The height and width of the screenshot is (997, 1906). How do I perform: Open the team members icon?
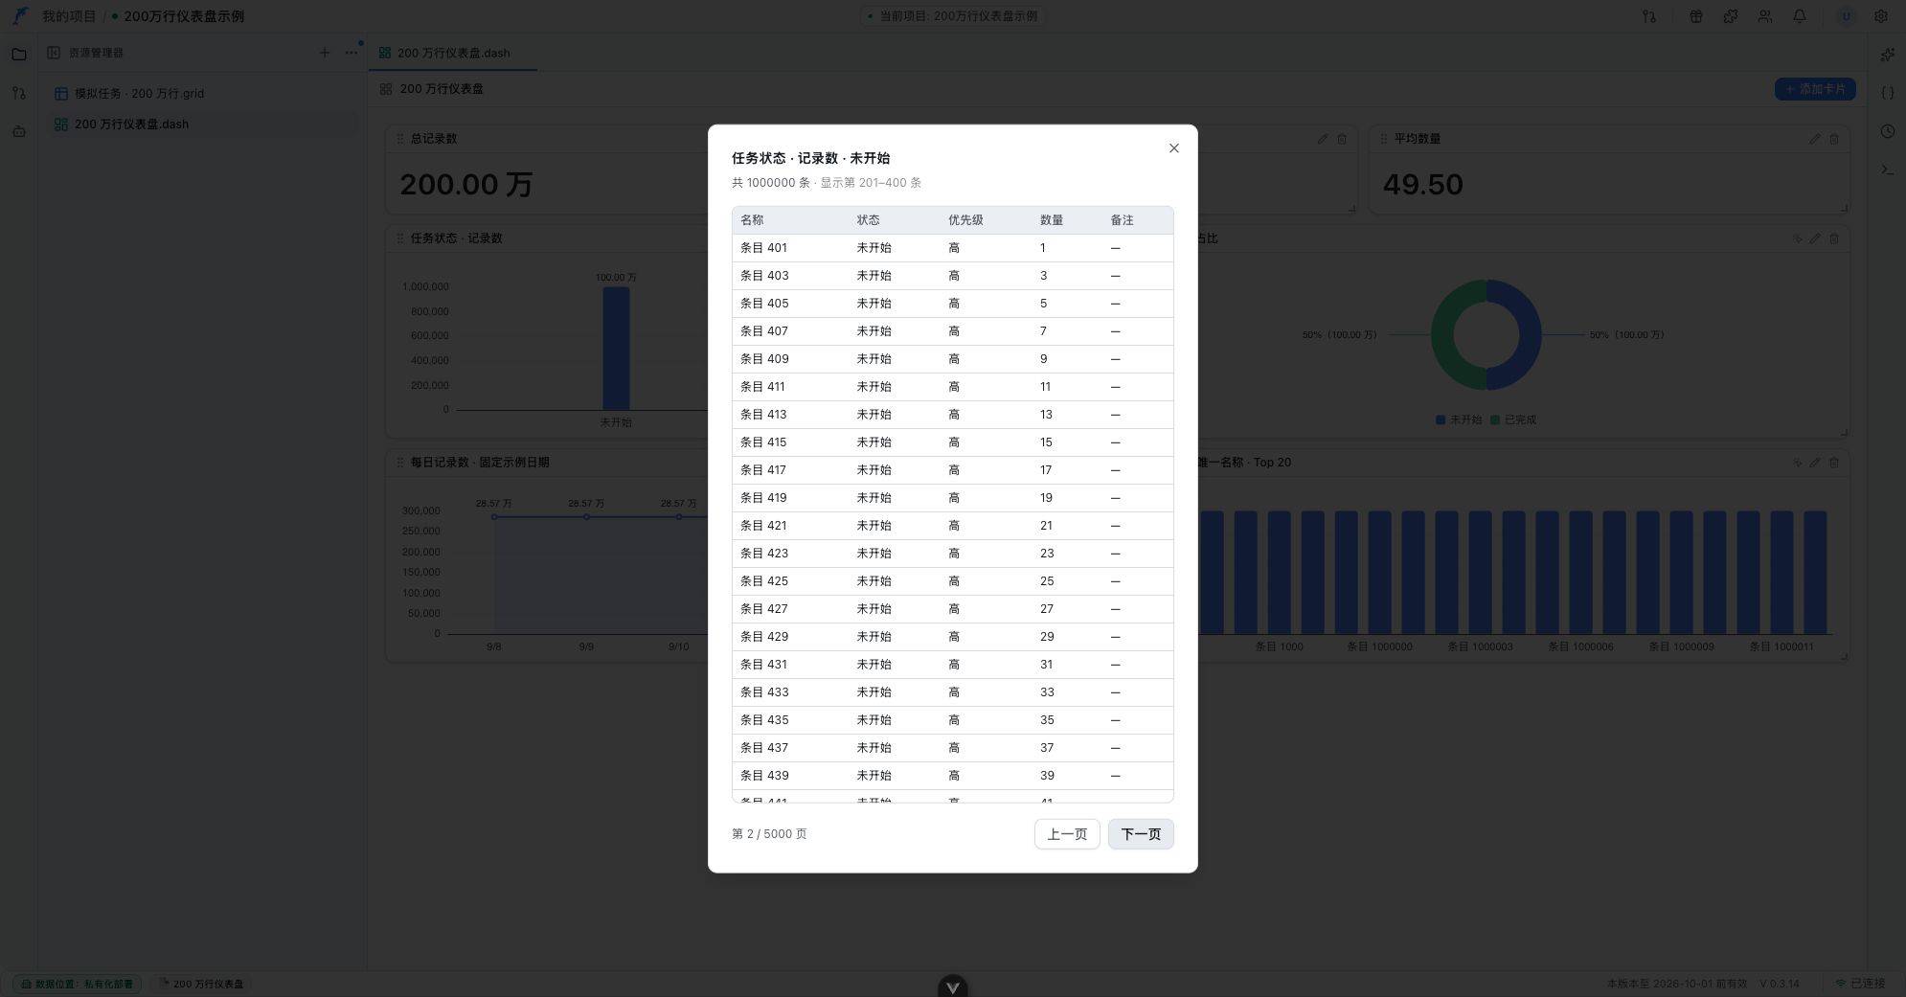point(1764,16)
